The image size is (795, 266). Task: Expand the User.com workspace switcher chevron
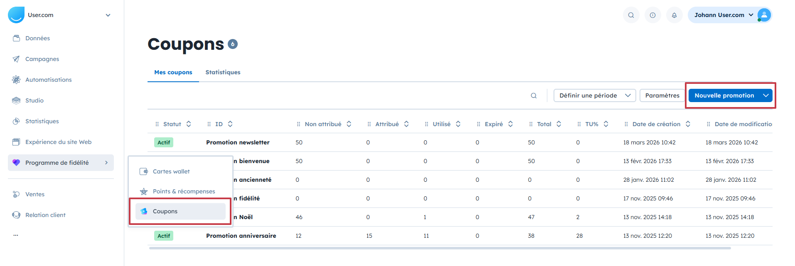point(108,15)
